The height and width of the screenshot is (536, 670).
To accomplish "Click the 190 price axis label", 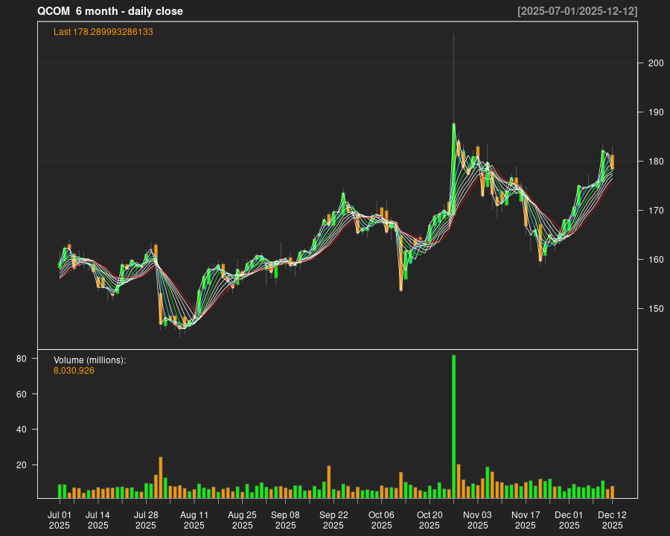I will pos(655,112).
